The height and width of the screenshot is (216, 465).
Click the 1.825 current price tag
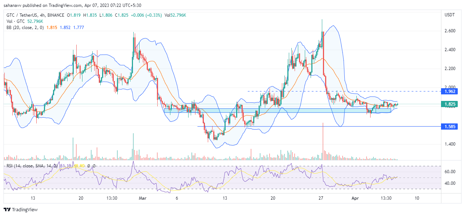tap(450, 104)
